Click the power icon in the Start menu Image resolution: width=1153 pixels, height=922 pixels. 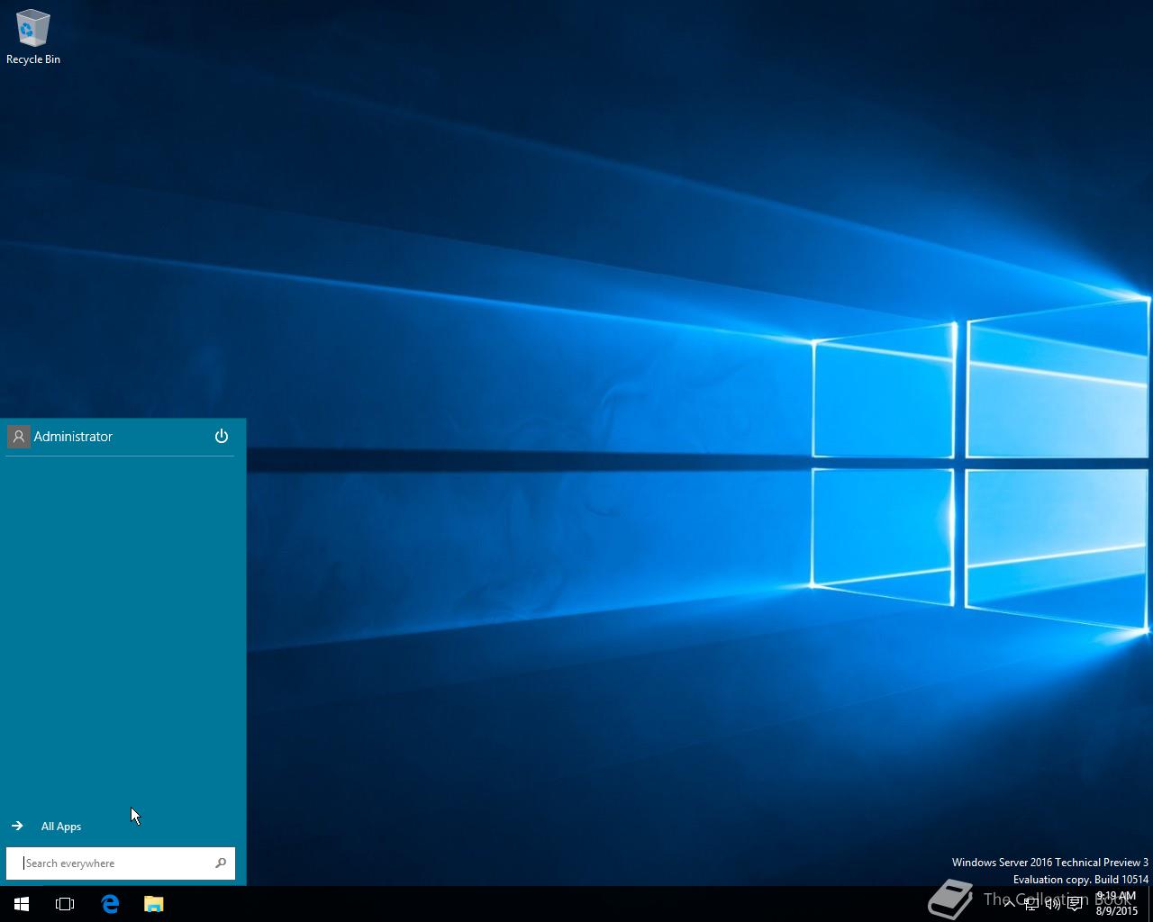click(x=221, y=436)
